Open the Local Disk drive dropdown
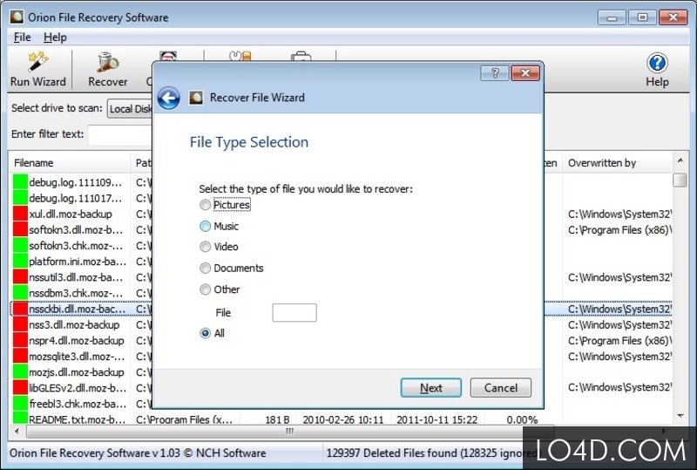This screenshot has width=697, height=470. click(130, 109)
